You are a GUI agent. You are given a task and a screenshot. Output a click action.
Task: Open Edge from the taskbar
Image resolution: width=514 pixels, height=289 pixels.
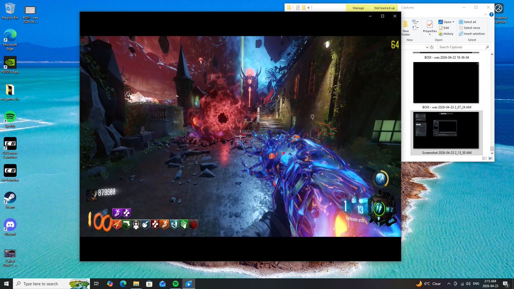pyautogui.click(x=123, y=283)
